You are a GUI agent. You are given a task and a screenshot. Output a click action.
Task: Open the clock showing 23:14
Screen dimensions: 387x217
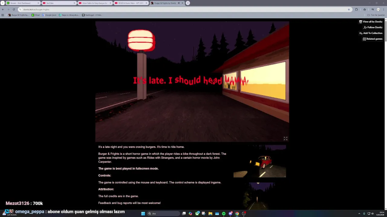(380, 214)
